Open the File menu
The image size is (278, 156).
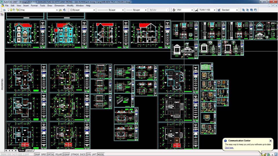(7, 6)
